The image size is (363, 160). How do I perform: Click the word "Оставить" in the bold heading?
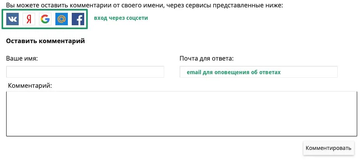pos(21,41)
